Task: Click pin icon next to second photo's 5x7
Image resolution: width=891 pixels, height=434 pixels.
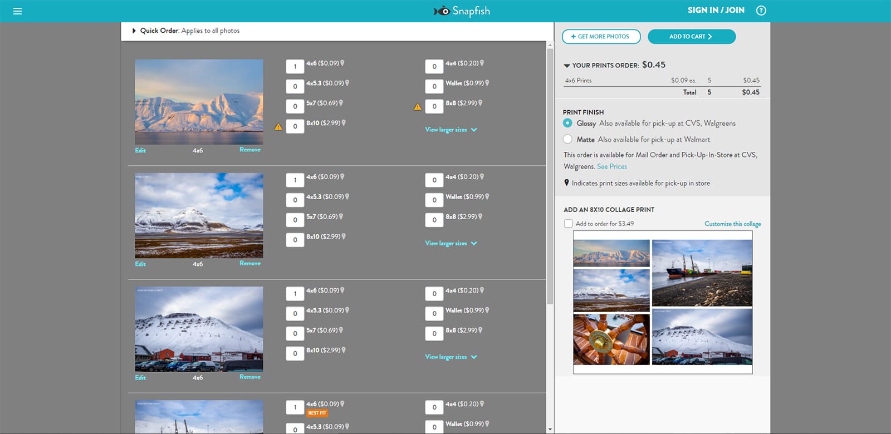Action: coord(341,217)
